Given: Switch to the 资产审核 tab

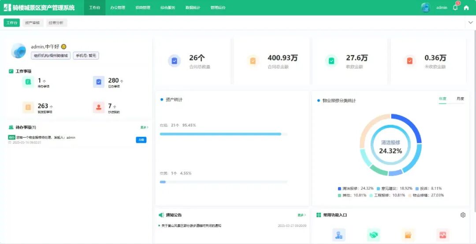Looking at the screenshot, I should (33, 23).
